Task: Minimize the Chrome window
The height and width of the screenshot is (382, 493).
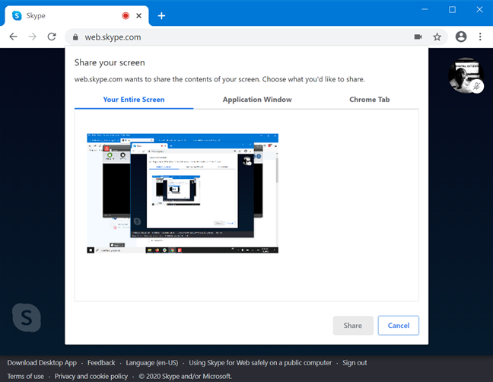Action: 425,9
